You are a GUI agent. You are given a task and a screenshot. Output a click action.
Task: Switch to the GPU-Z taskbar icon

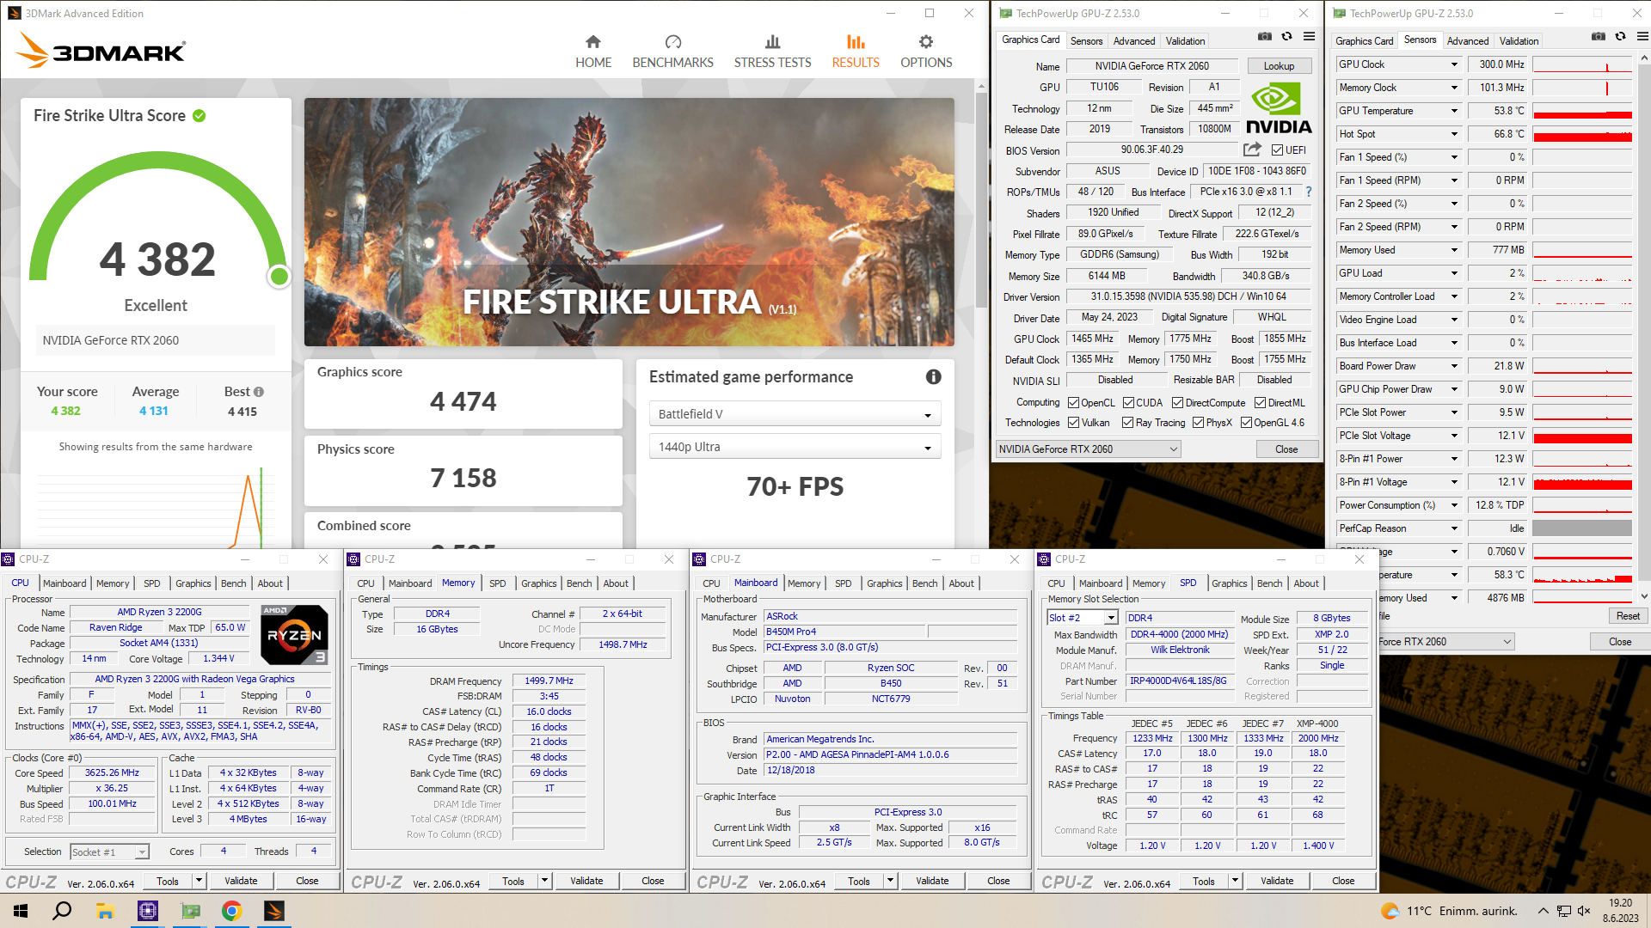(190, 911)
